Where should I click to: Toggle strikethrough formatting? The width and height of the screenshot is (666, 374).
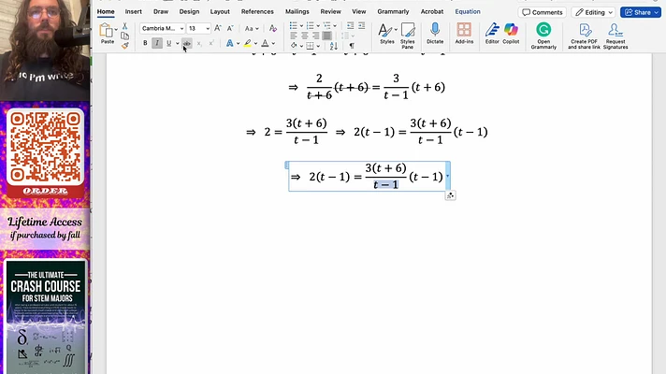[x=187, y=43]
